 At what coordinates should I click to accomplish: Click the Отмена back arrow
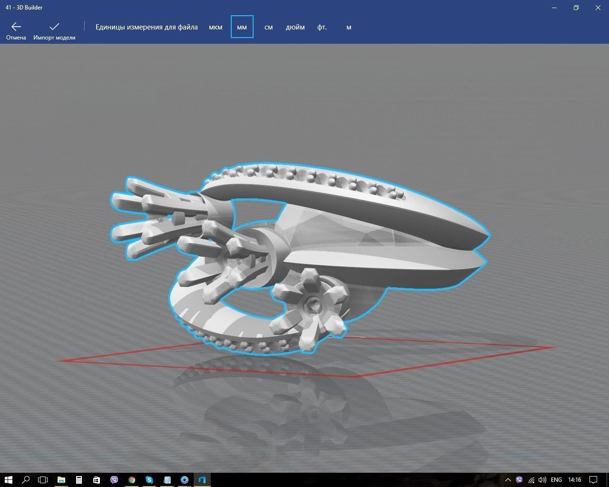[16, 27]
